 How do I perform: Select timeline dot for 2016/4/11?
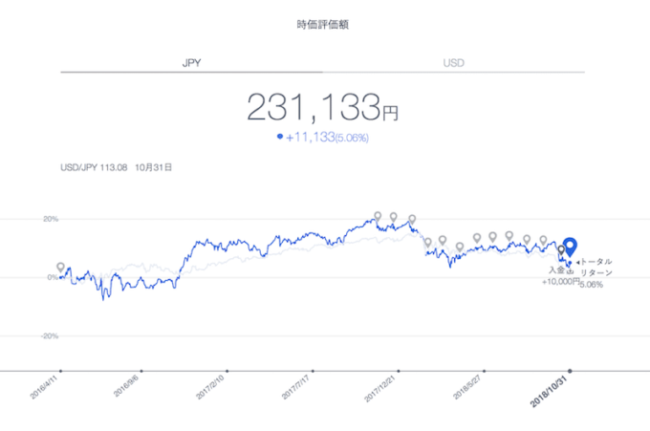pyautogui.click(x=60, y=371)
